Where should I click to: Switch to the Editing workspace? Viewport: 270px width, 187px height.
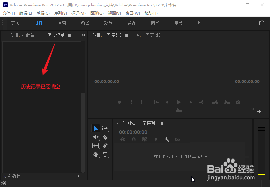[62, 23]
